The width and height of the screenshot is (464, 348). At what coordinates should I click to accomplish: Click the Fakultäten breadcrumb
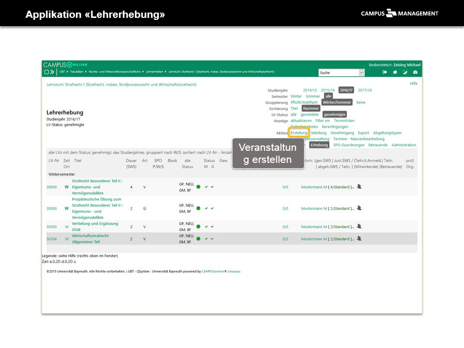click(77, 72)
